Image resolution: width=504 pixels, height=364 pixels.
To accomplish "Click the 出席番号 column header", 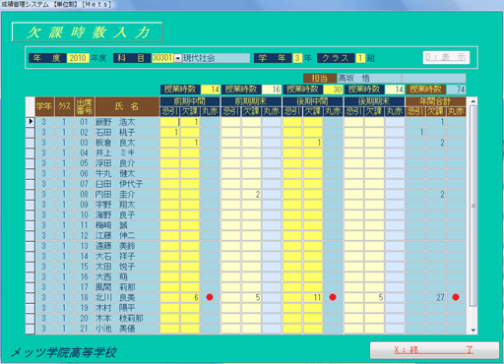I will click(x=85, y=106).
